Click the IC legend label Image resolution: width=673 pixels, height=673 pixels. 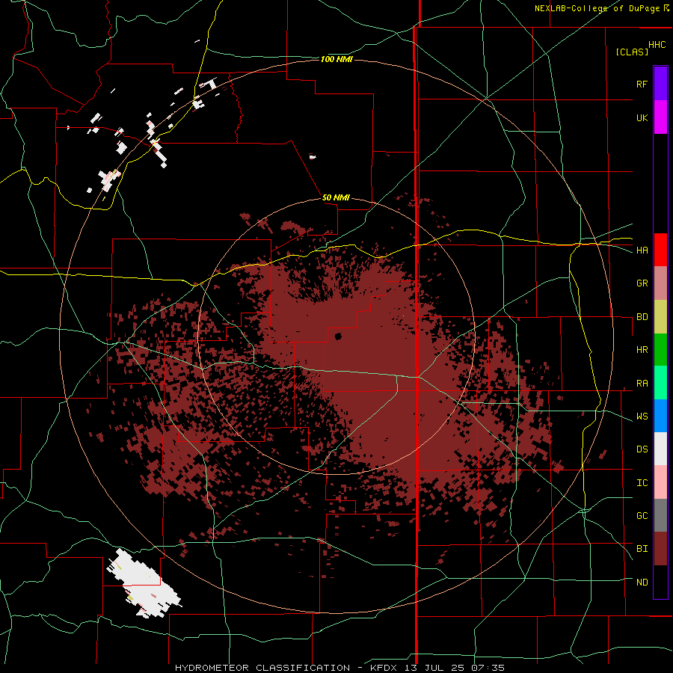(x=642, y=483)
